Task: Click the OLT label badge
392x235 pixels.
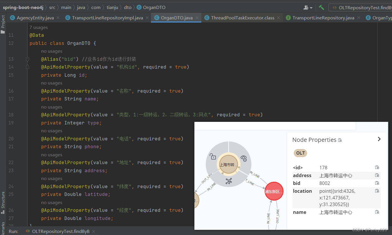Action: coord(300,153)
